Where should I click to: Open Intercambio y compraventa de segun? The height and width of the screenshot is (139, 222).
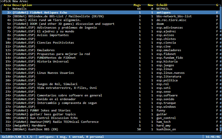pos(111,103)
